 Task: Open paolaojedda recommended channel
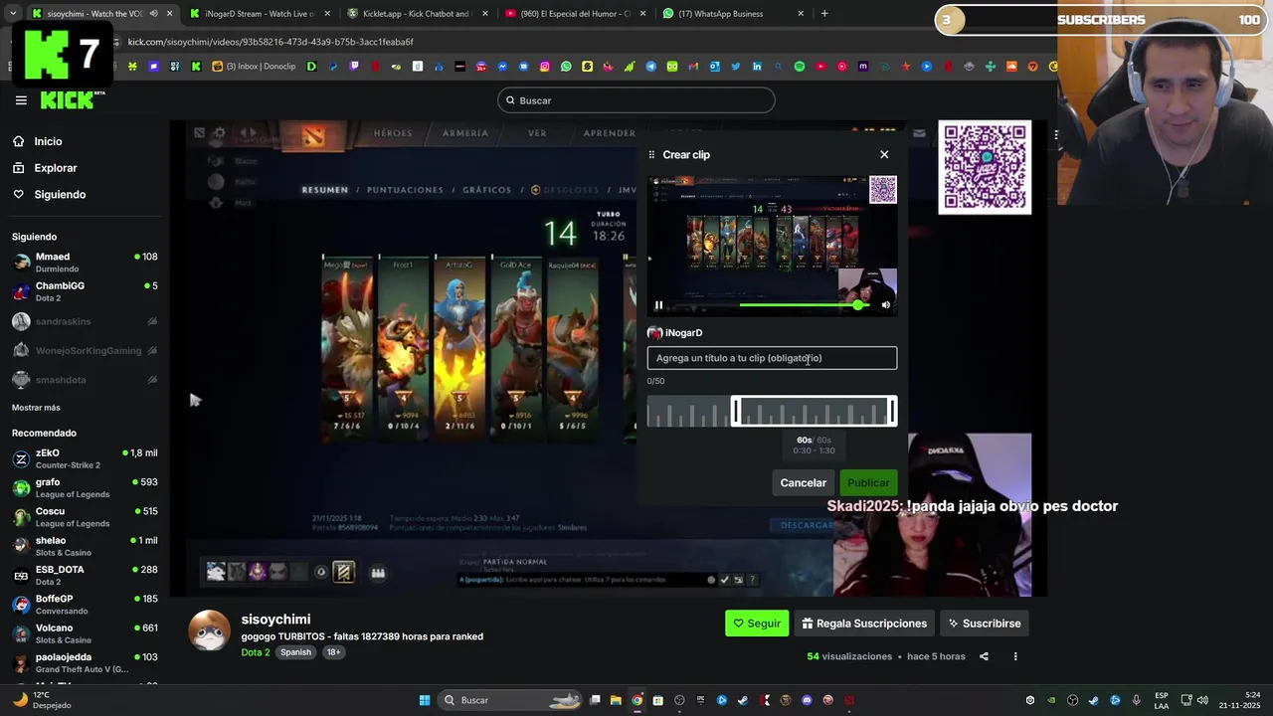click(x=85, y=662)
